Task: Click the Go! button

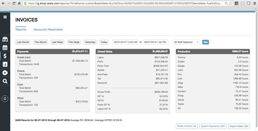Action: point(205,42)
